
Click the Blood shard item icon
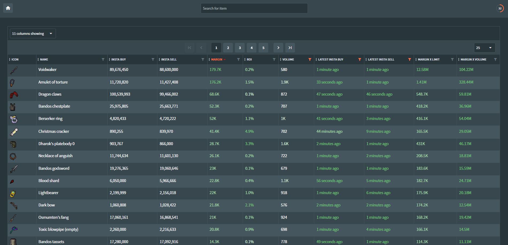pos(12,182)
